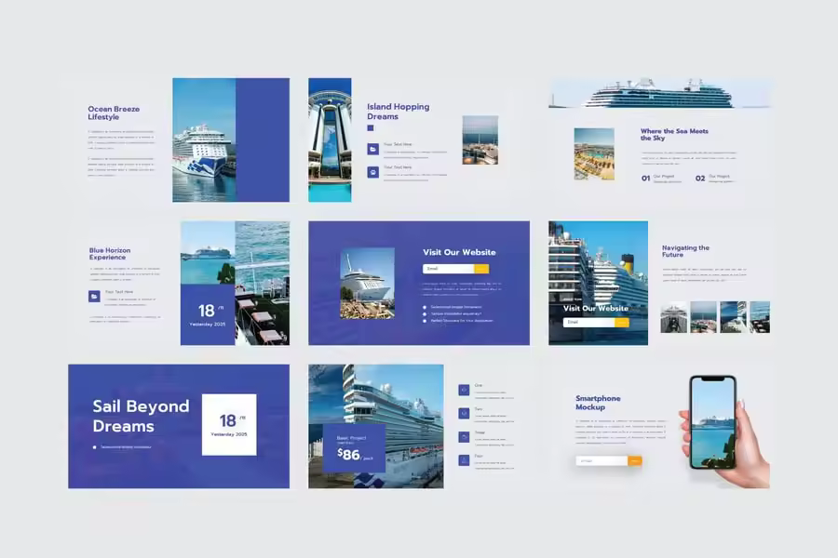Click Email field on center blue slide
838x558 pixels.
[x=448, y=269]
